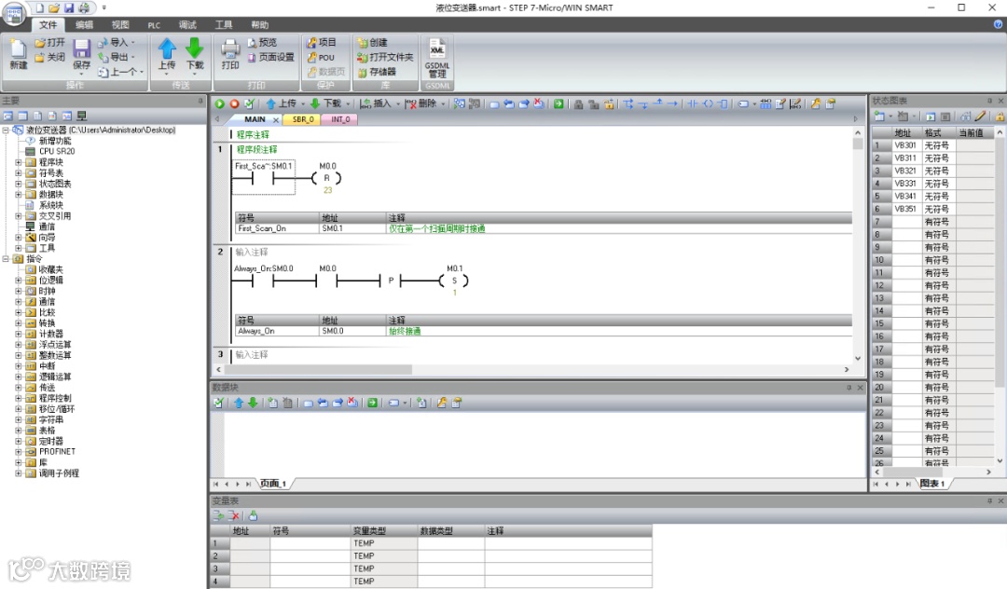Expand the 计数器 instruction folder
Image resolution: width=1007 pixels, height=589 pixels.
pyautogui.click(x=19, y=334)
